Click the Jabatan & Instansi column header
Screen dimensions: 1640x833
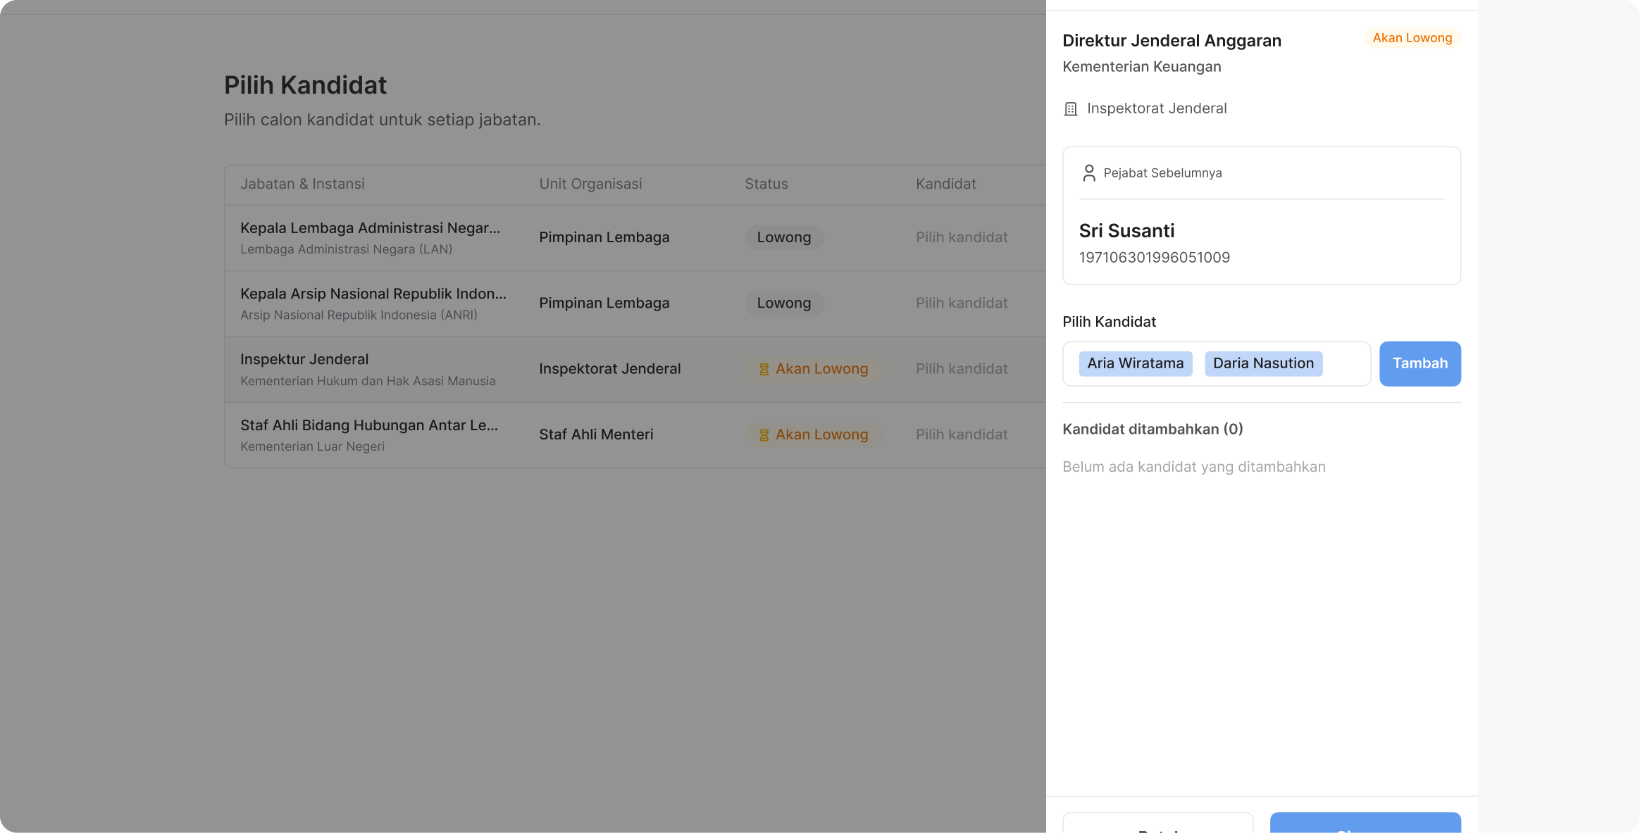click(x=302, y=184)
